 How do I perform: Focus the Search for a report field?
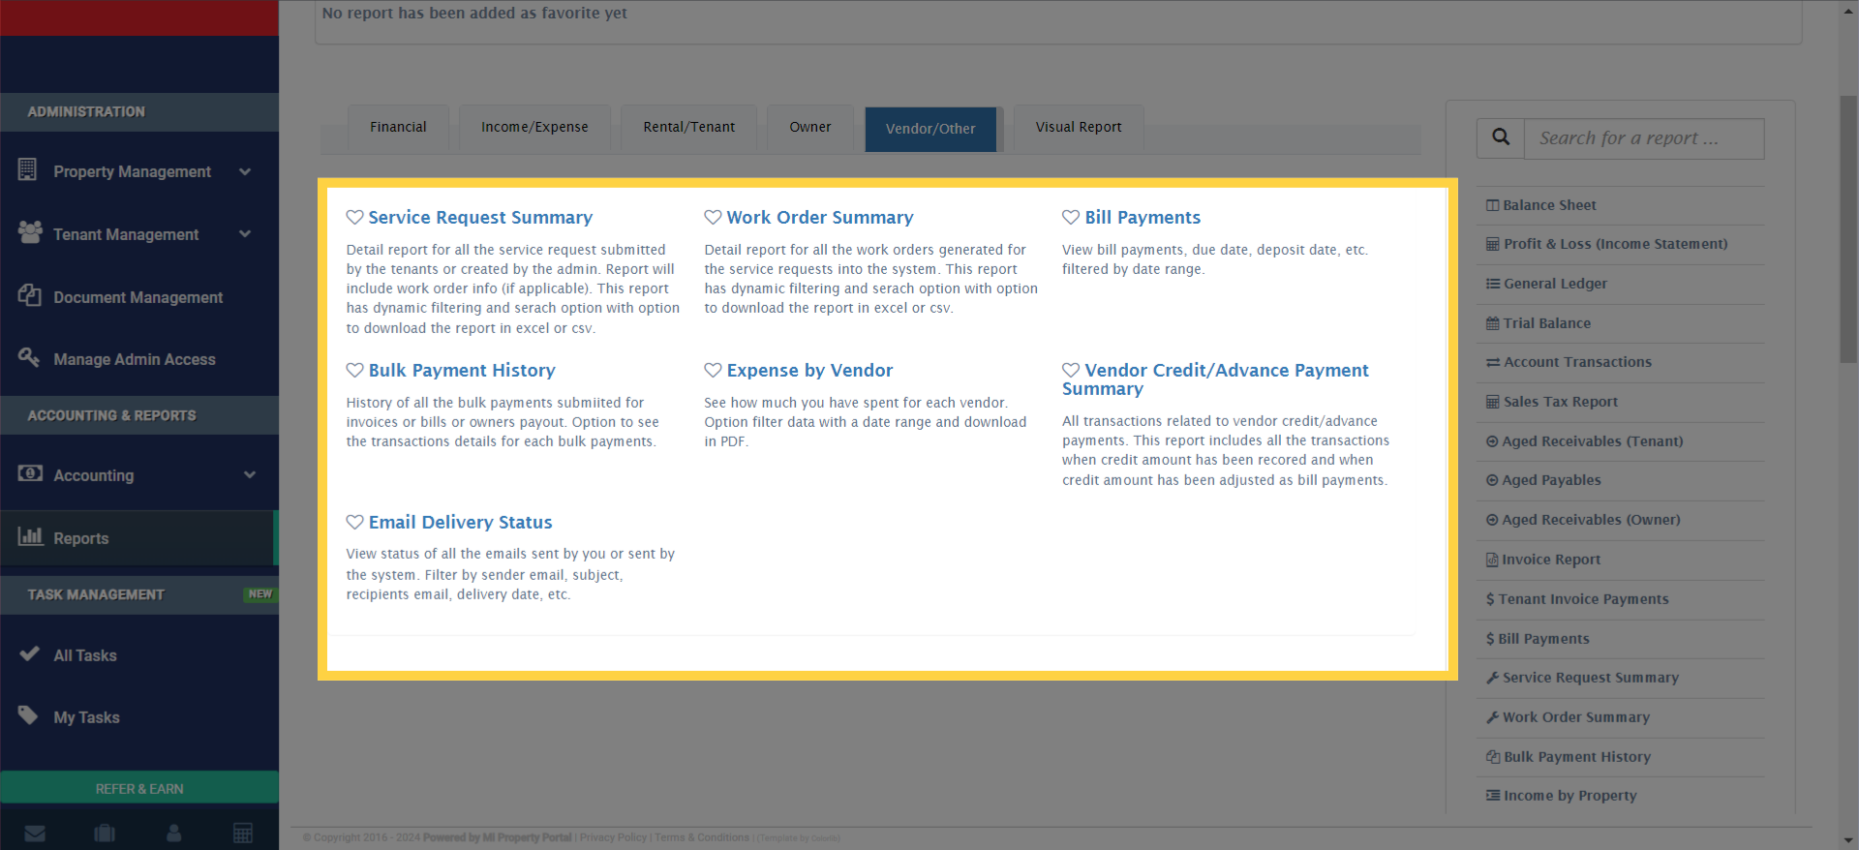click(x=1644, y=138)
